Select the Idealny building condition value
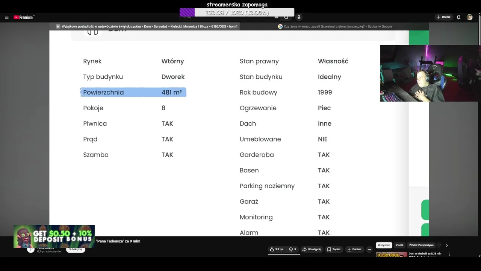This screenshot has width=481, height=271. pyautogui.click(x=330, y=77)
